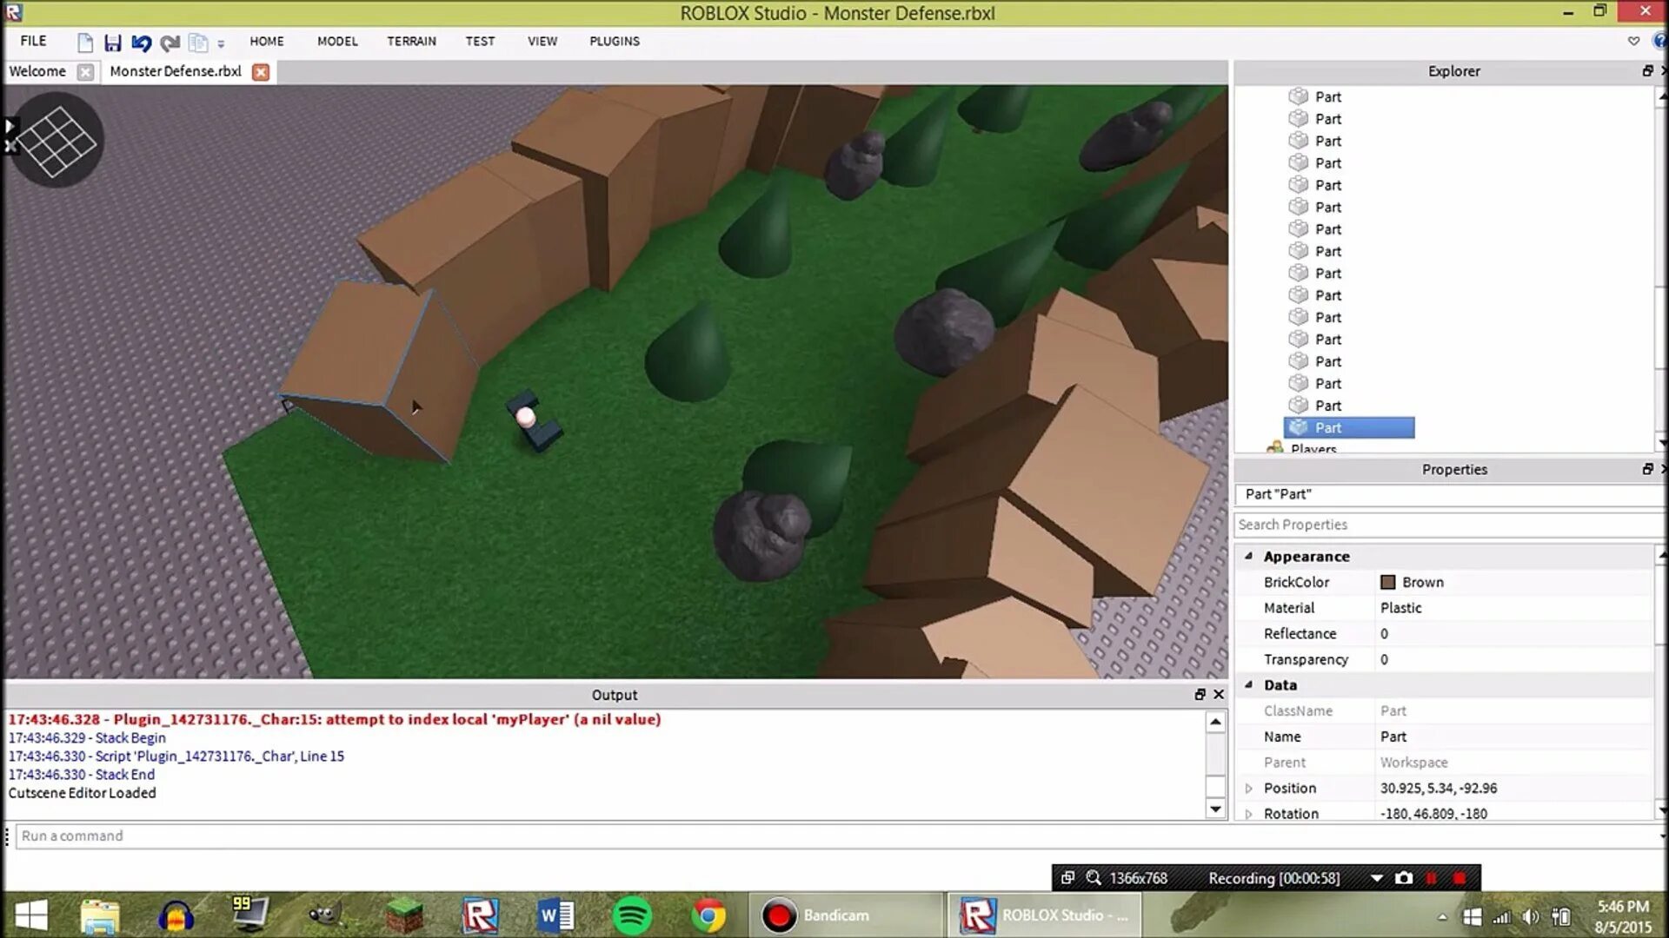Collapse the Data properties section
The image size is (1669, 938).
tap(1249, 684)
